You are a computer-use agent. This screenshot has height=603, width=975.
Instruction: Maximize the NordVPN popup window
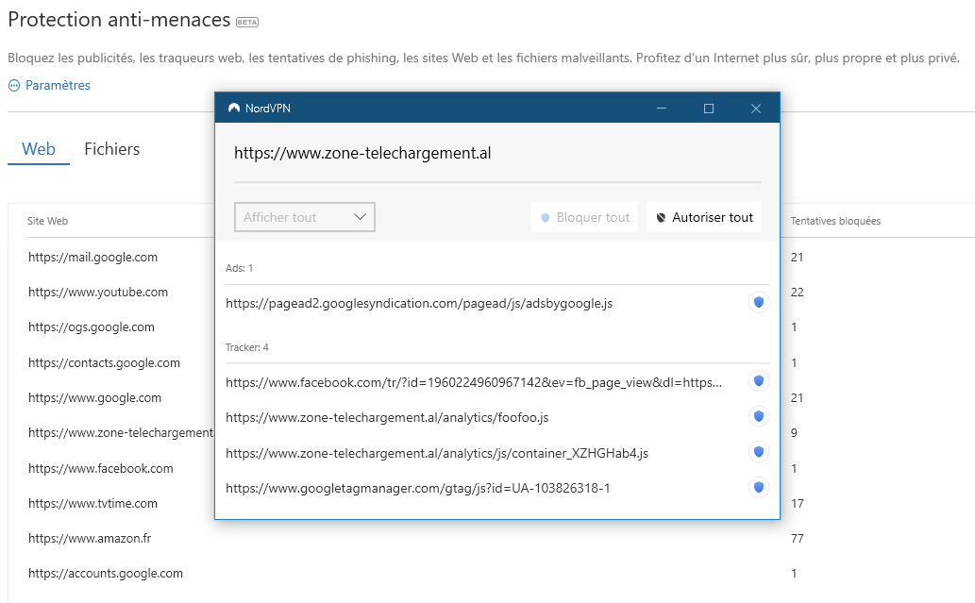pos(709,109)
